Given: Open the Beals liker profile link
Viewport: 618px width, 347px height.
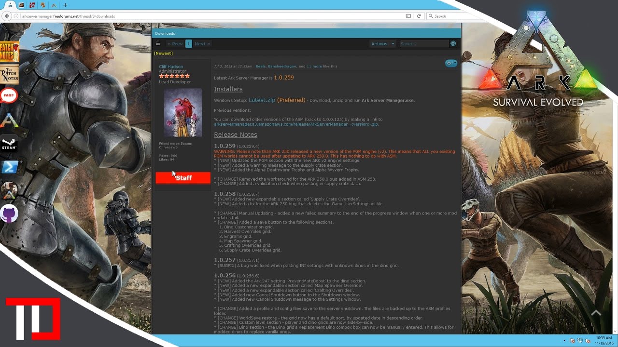Looking at the screenshot, I should 261,67.
